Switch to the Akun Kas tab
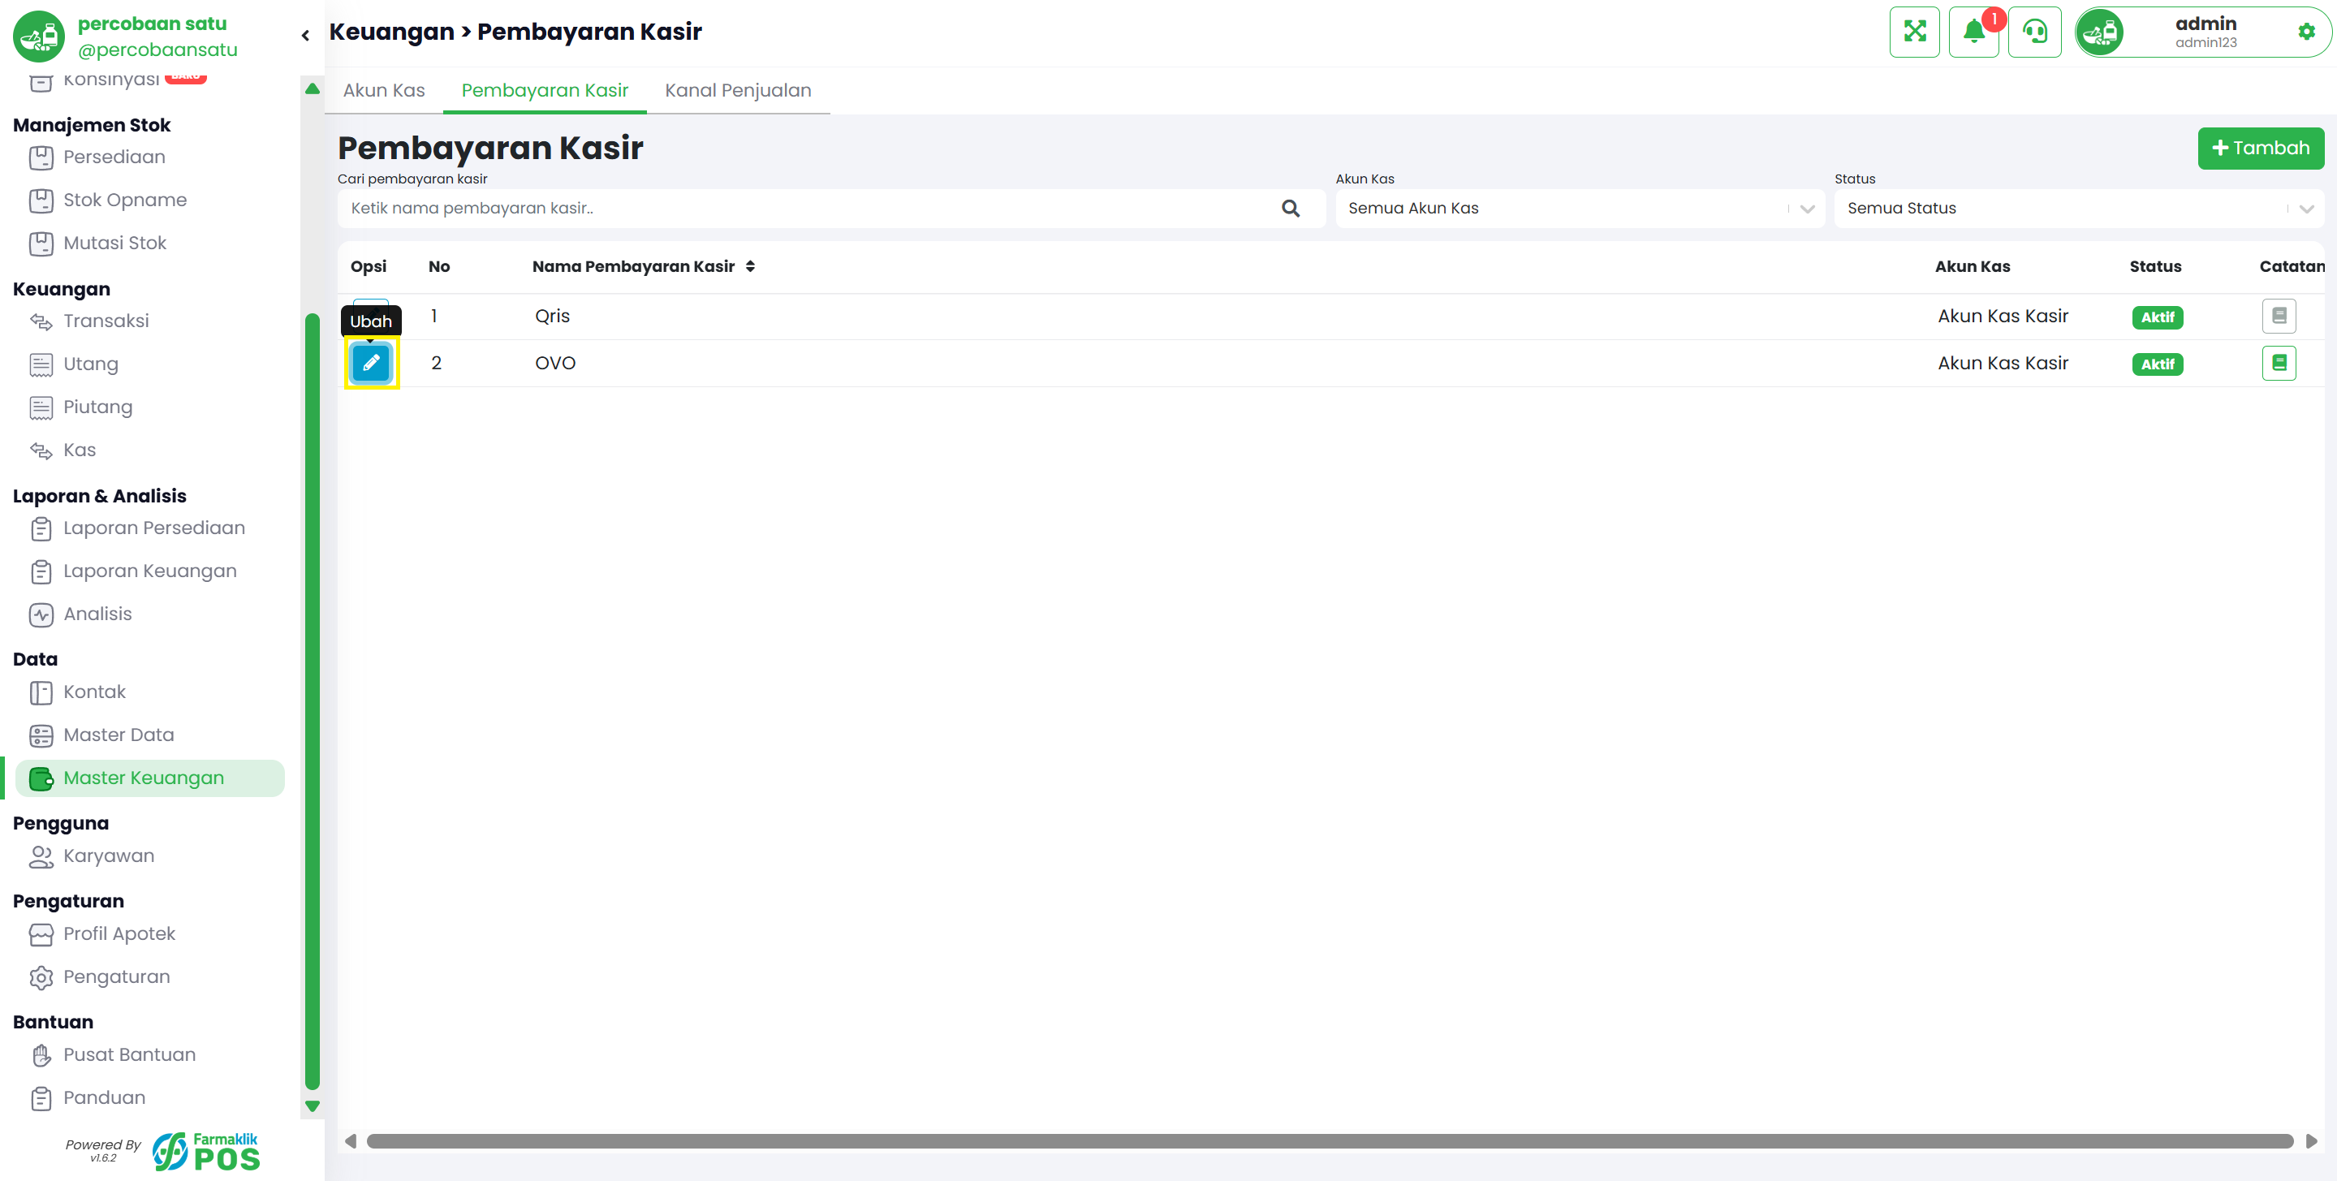This screenshot has height=1181, width=2337. click(384, 91)
